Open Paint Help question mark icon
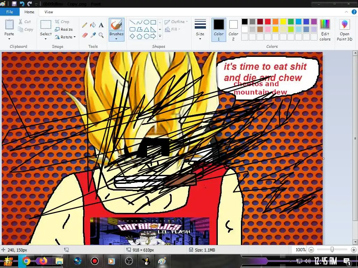Viewport: 358px width, 268px height. point(354,12)
